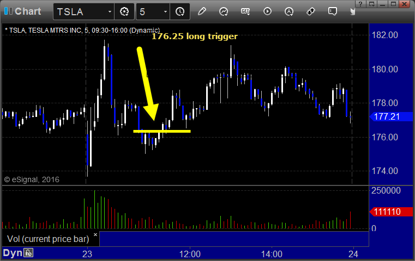This screenshot has height=261, width=415.
Task: Click the 180.00 price scale label
Action: pyautogui.click(x=385, y=69)
